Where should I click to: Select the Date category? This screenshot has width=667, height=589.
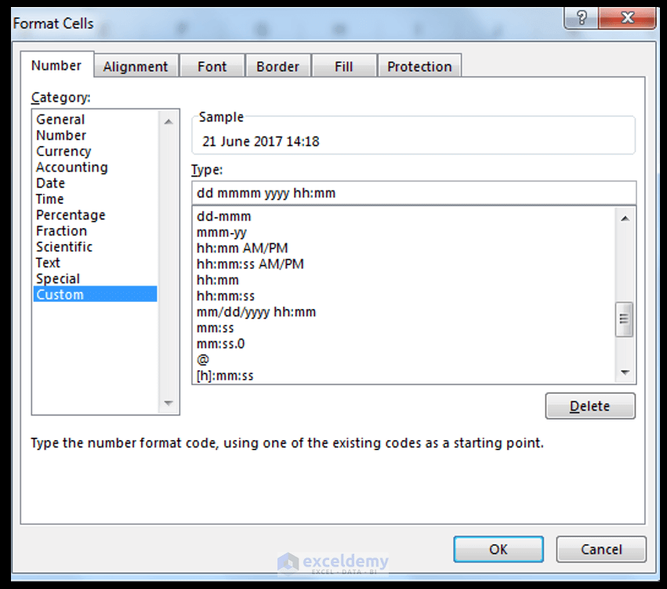(50, 183)
